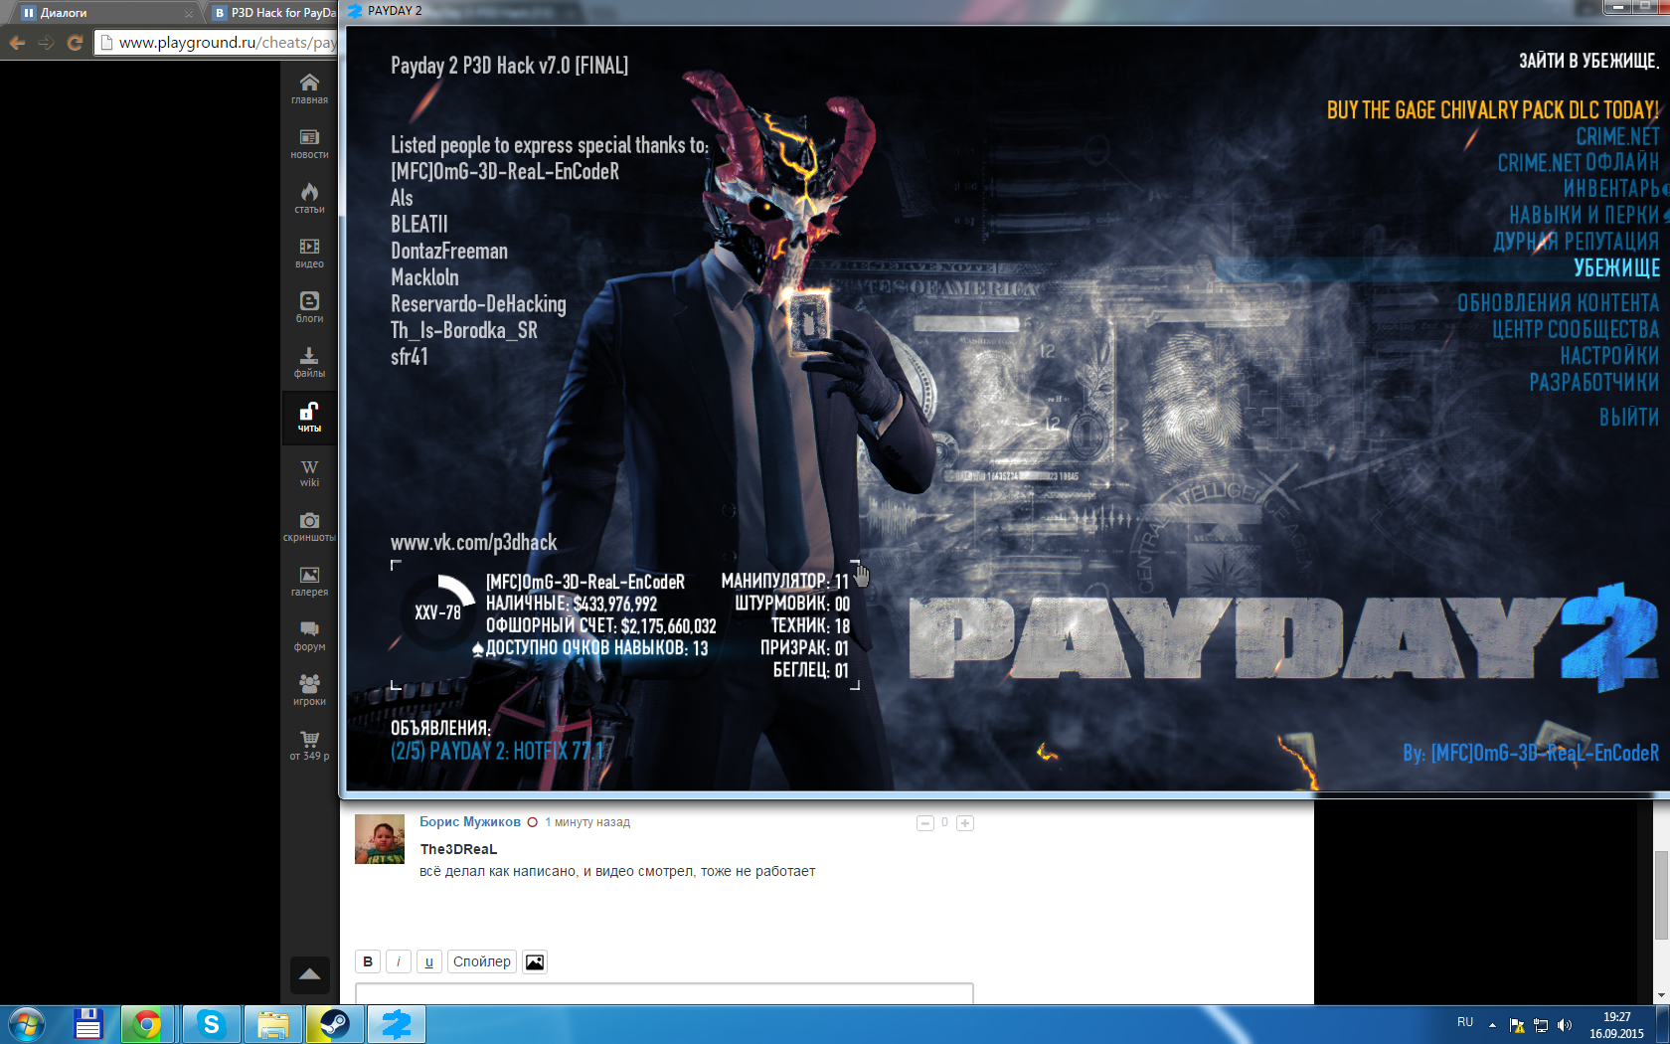The width and height of the screenshot is (1670, 1044).
Task: Toggle bold formatting in comment editor
Action: [368, 961]
